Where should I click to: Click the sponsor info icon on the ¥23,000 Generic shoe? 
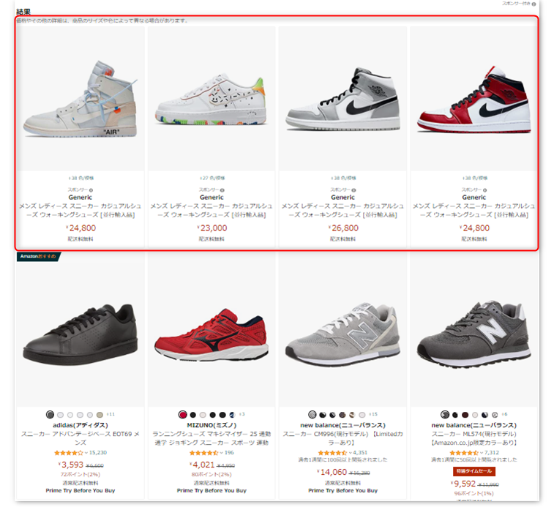222,190
